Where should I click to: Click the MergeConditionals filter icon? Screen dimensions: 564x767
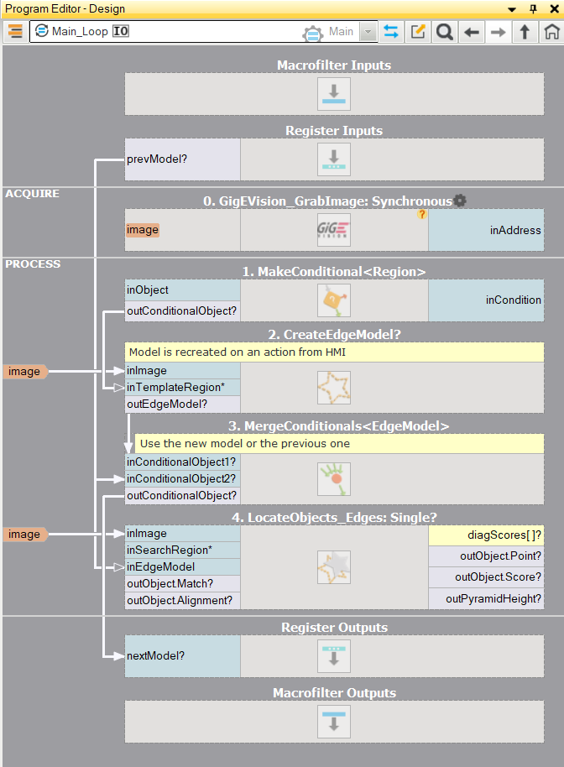(x=334, y=478)
